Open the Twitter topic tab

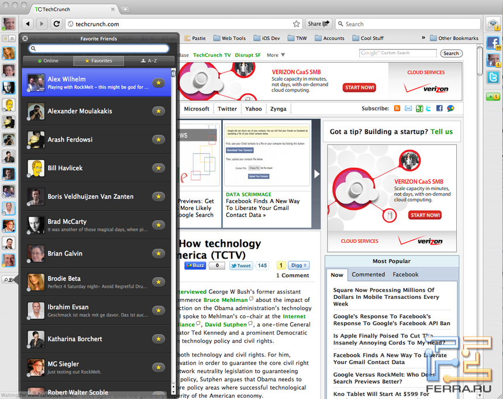pos(227,109)
